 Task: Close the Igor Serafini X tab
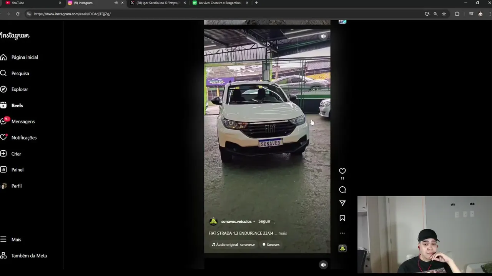click(x=184, y=3)
